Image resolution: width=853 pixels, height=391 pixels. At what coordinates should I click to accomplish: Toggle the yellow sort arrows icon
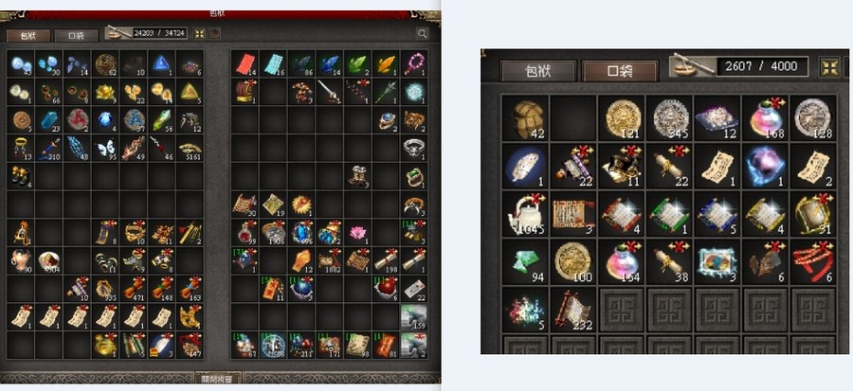click(200, 34)
